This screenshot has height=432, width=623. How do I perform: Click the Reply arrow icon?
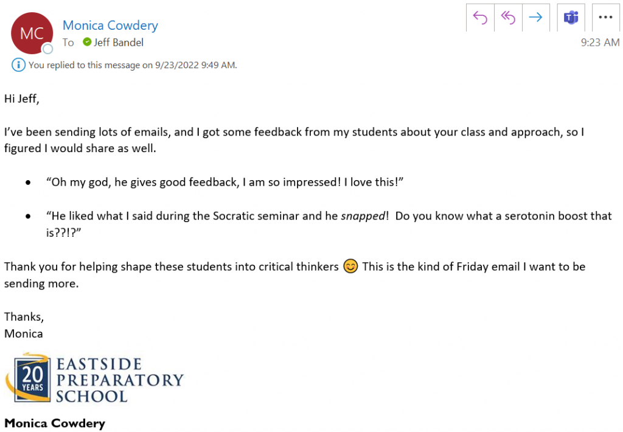coord(480,18)
